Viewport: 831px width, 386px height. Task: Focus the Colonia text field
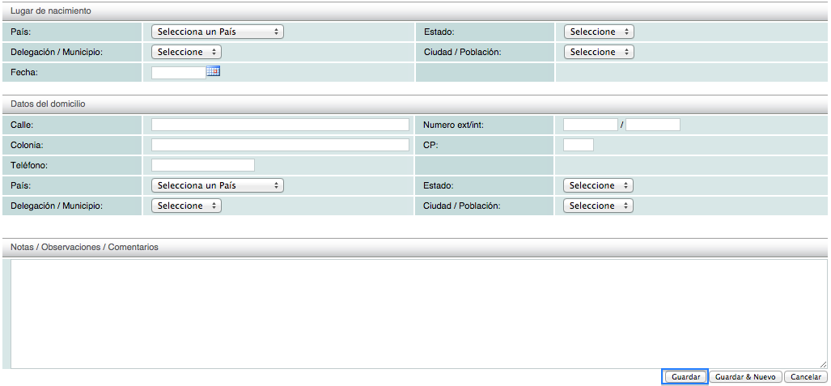coord(280,145)
